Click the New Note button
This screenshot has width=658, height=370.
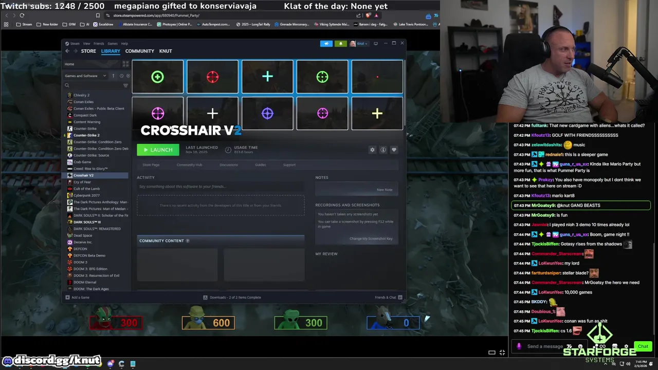[385, 190]
